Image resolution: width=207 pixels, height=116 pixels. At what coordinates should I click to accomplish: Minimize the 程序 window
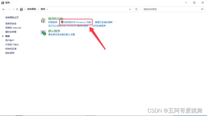point(186,3)
